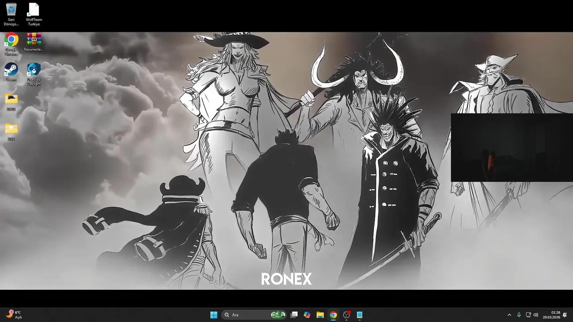The width and height of the screenshot is (573, 322).
Task: Open the Geri Dönüşüm recycle bin icon
Action: [11, 14]
